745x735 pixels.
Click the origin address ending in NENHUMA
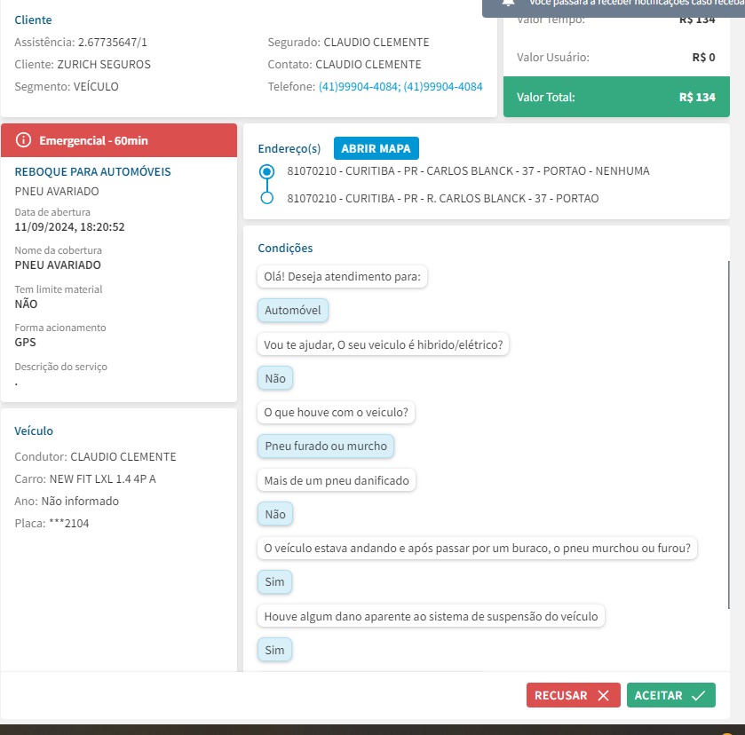[468, 171]
